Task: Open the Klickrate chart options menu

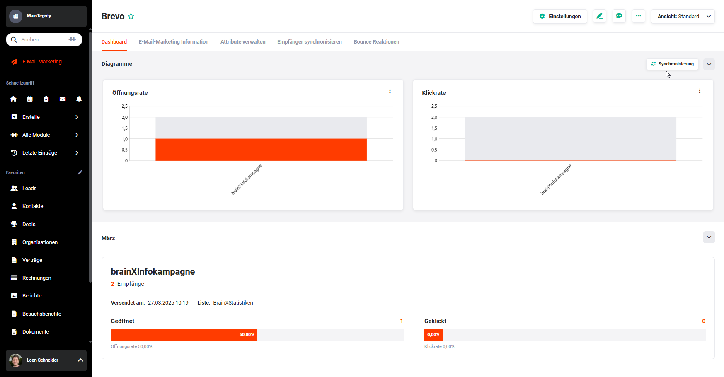Action: pyautogui.click(x=700, y=91)
